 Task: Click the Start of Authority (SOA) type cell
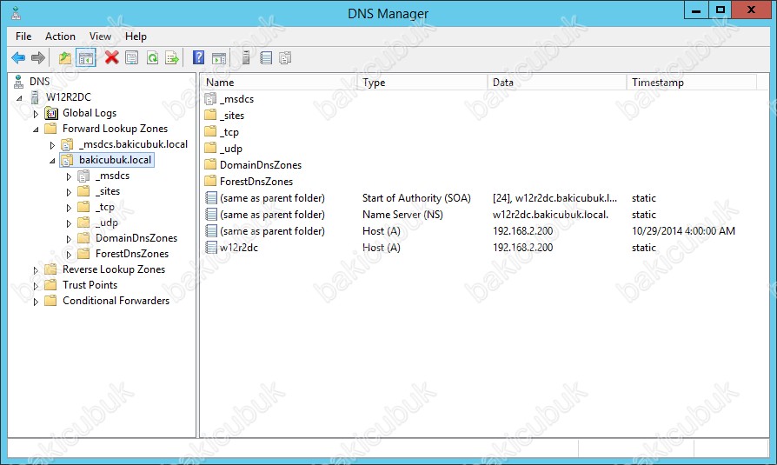click(x=416, y=198)
